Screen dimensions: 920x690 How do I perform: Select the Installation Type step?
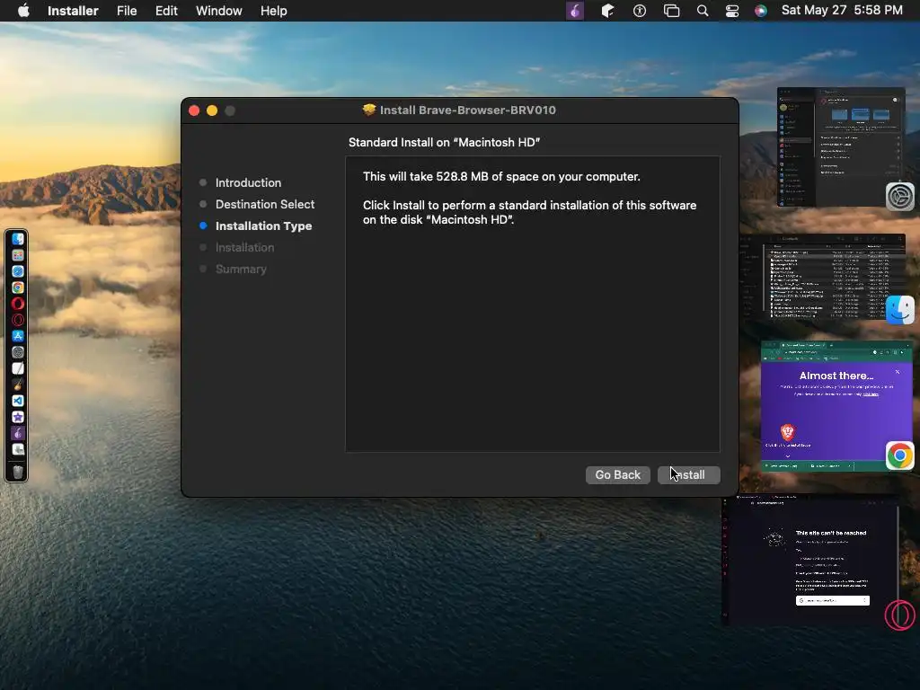pyautogui.click(x=263, y=226)
